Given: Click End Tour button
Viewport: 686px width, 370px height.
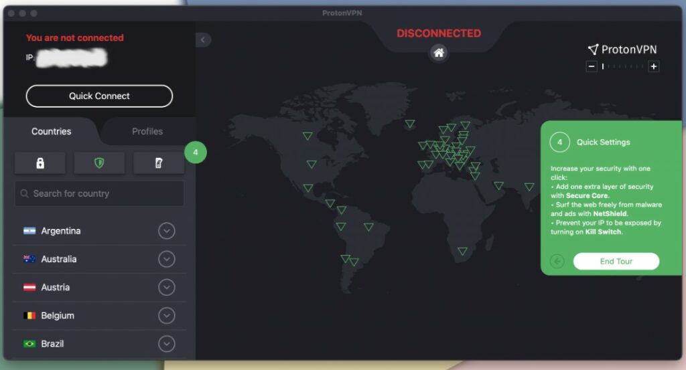Looking at the screenshot, I should 616,261.
